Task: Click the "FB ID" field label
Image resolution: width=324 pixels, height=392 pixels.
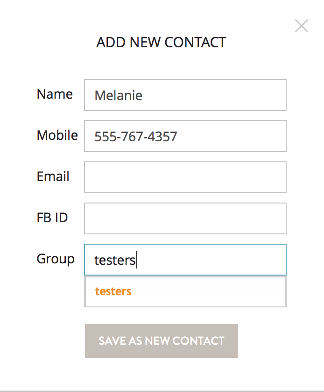Action: (x=52, y=218)
